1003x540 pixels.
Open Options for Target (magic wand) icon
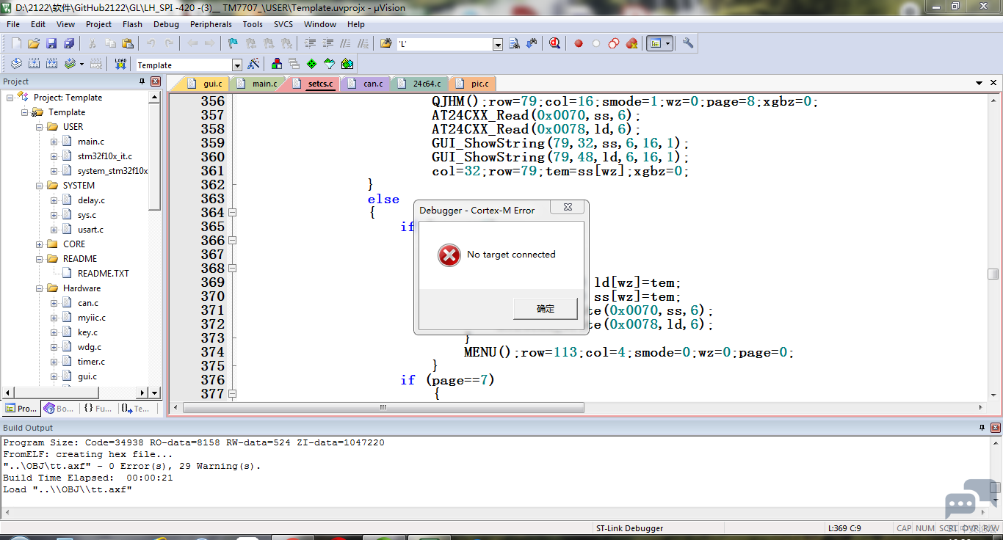pos(253,65)
